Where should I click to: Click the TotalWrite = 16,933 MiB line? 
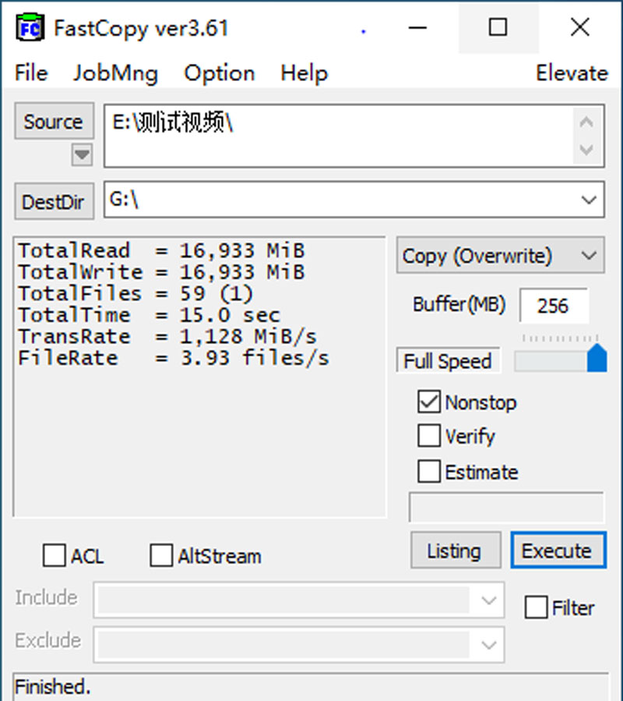[162, 272]
